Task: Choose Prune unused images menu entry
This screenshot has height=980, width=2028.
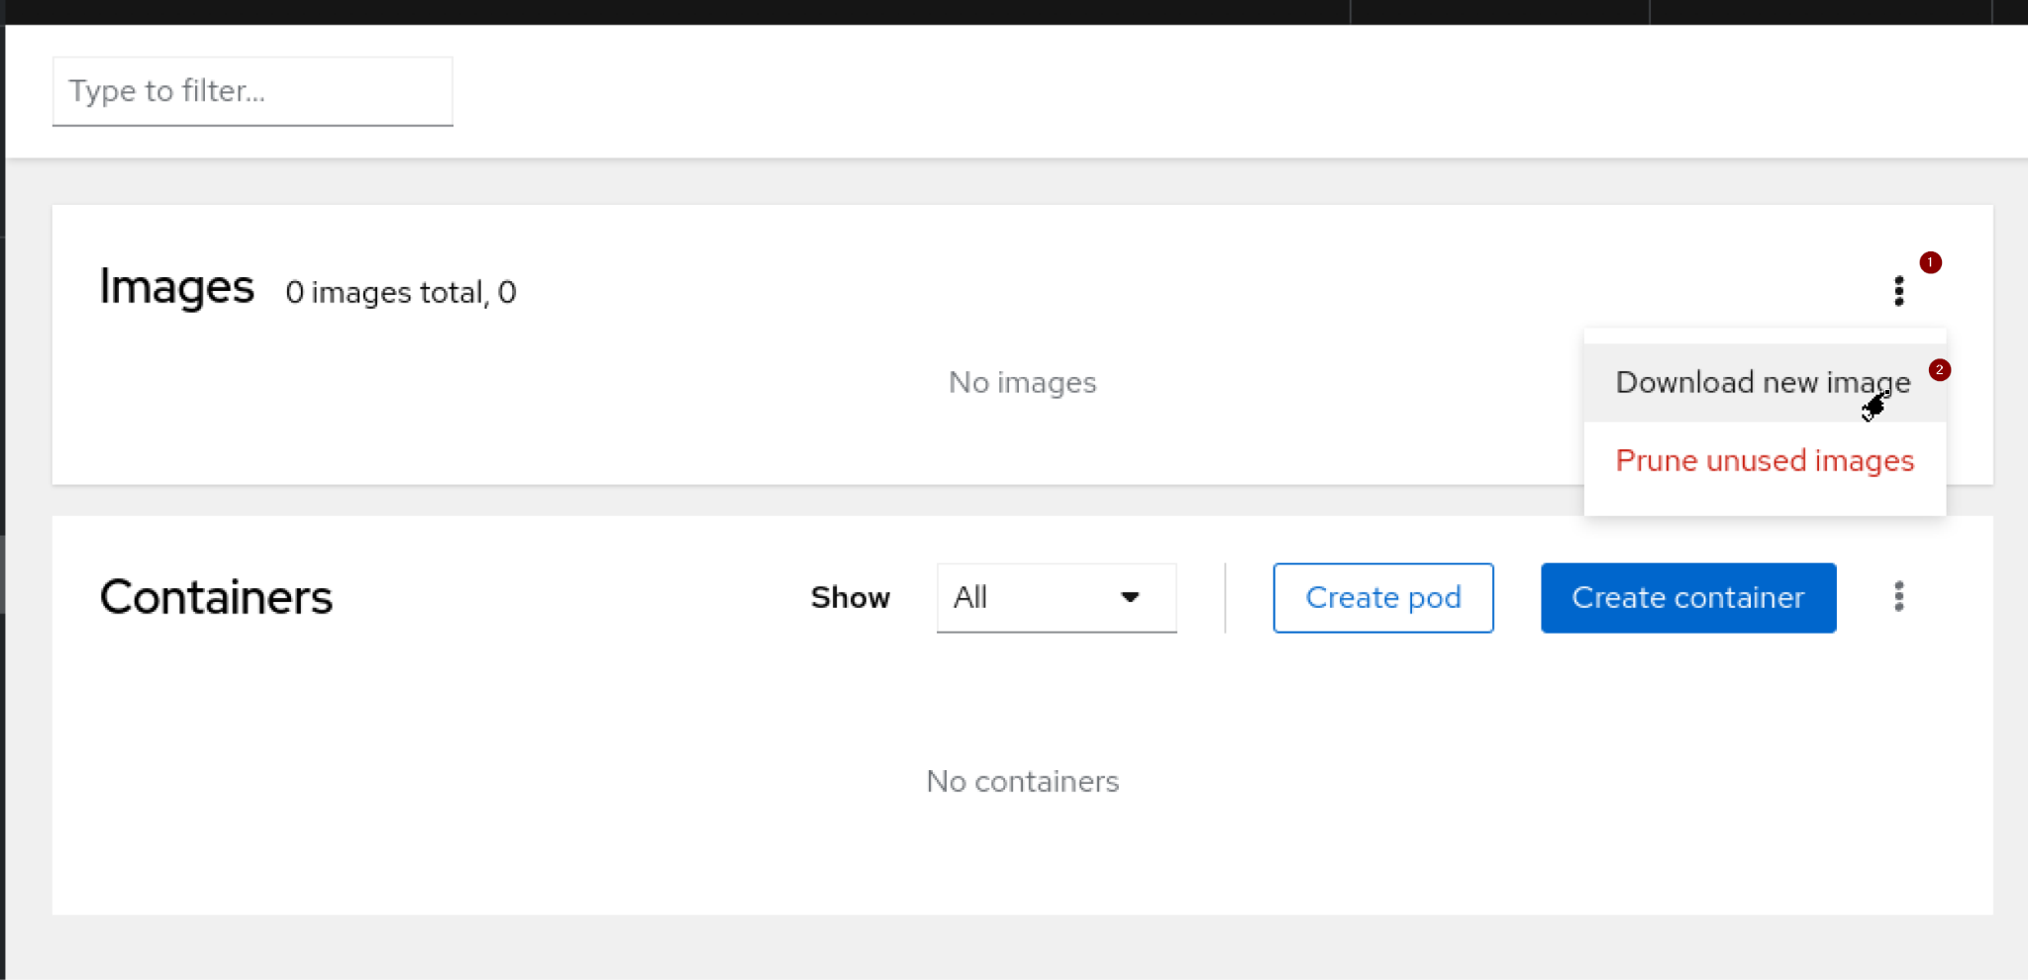Action: [x=1764, y=461]
